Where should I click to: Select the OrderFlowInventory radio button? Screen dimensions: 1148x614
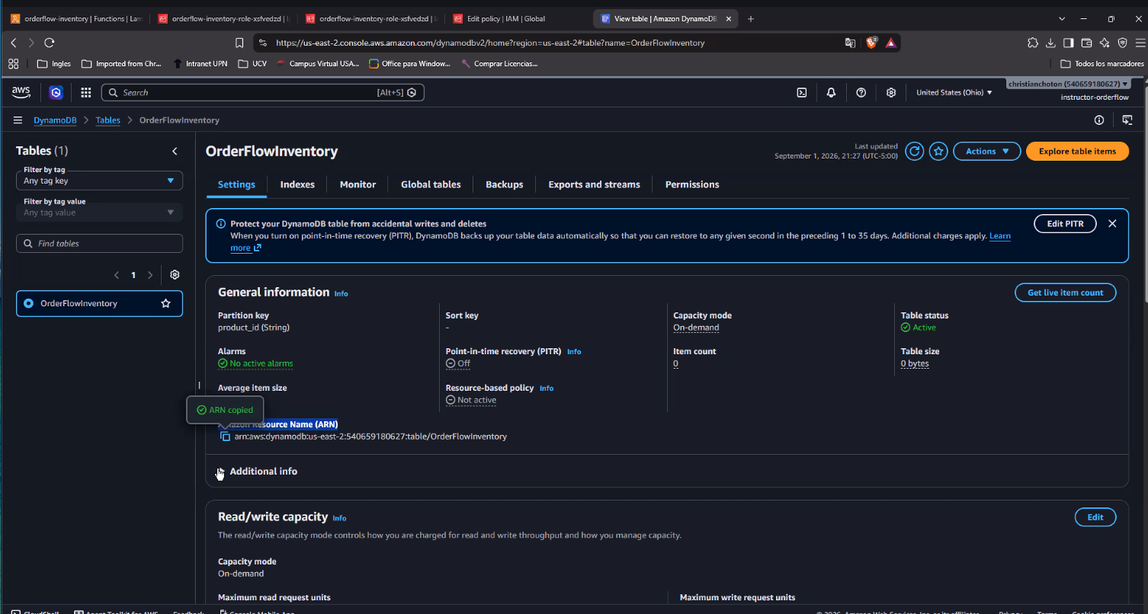(29, 303)
